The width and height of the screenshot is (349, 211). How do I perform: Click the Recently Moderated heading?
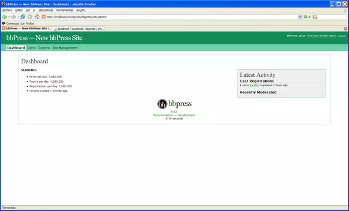click(258, 92)
